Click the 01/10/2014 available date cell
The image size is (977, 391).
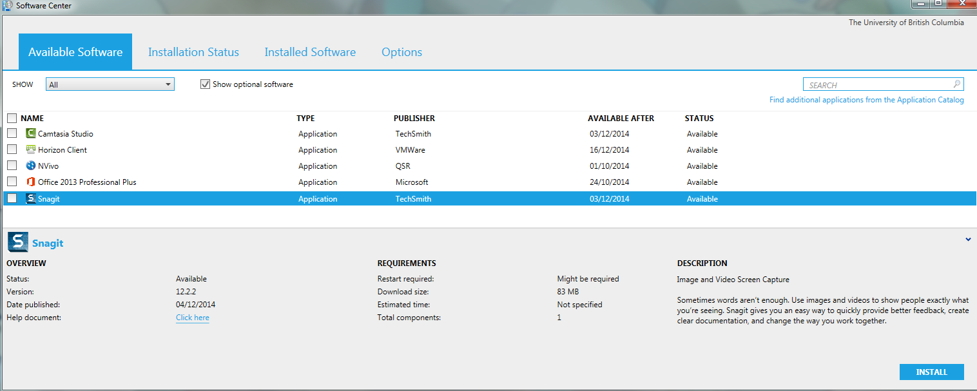609,166
